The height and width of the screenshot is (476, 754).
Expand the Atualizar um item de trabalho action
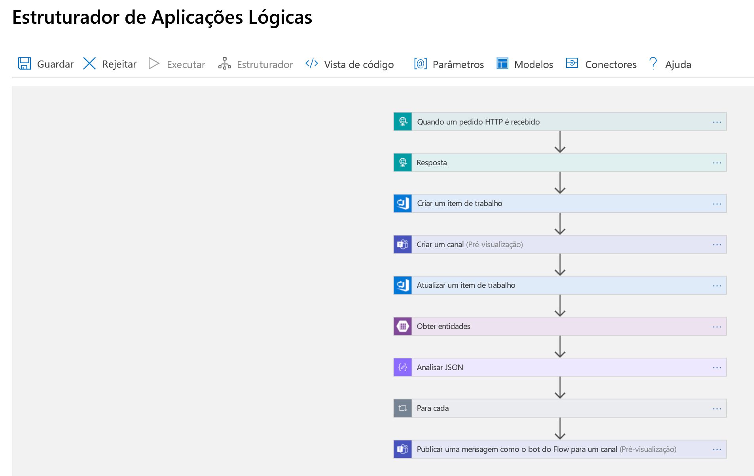click(x=560, y=285)
